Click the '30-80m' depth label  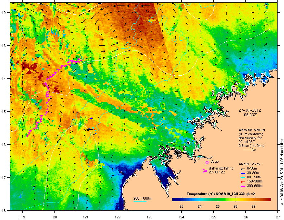click(x=253, y=173)
